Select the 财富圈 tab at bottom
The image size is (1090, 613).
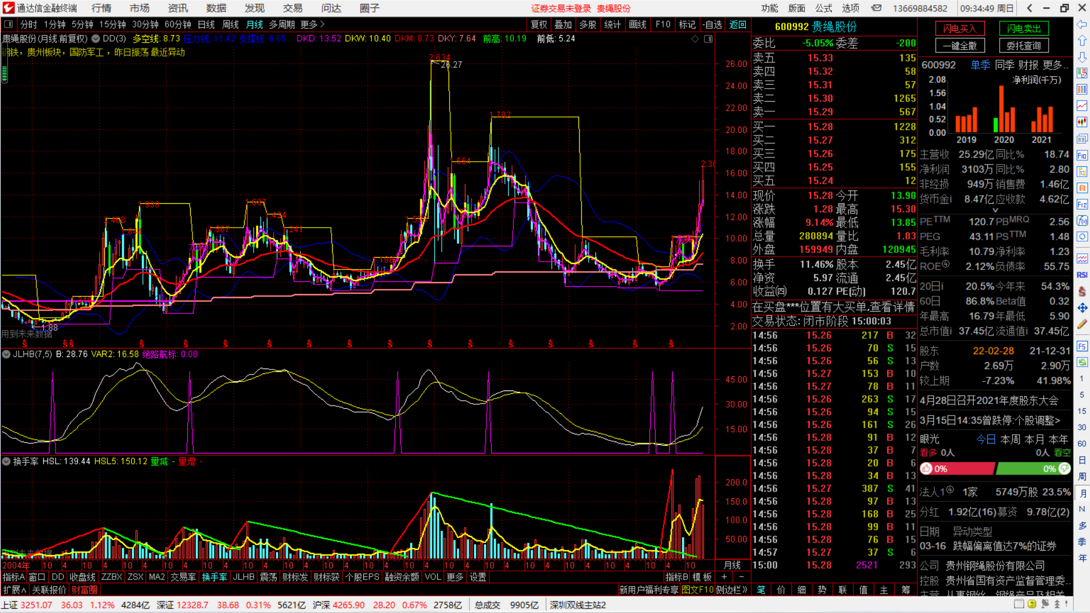click(84, 590)
